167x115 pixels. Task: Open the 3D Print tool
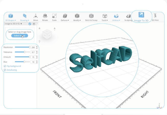pyautogui.click(x=155, y=17)
